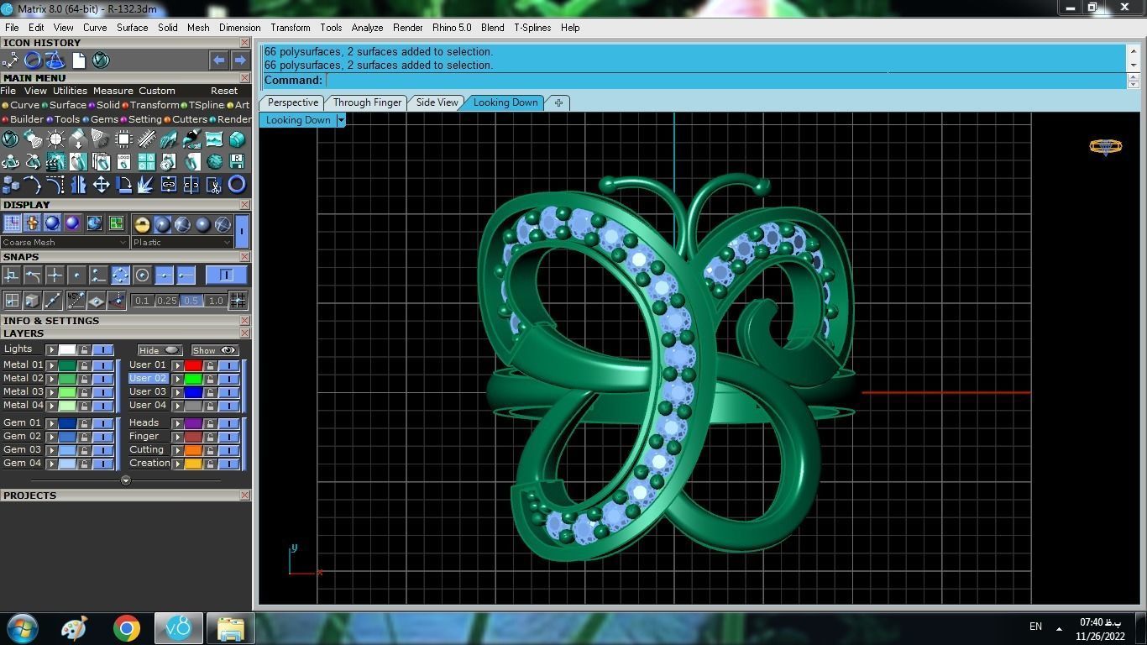
Task: Click the green four-viewport layout icon
Action: [116, 223]
